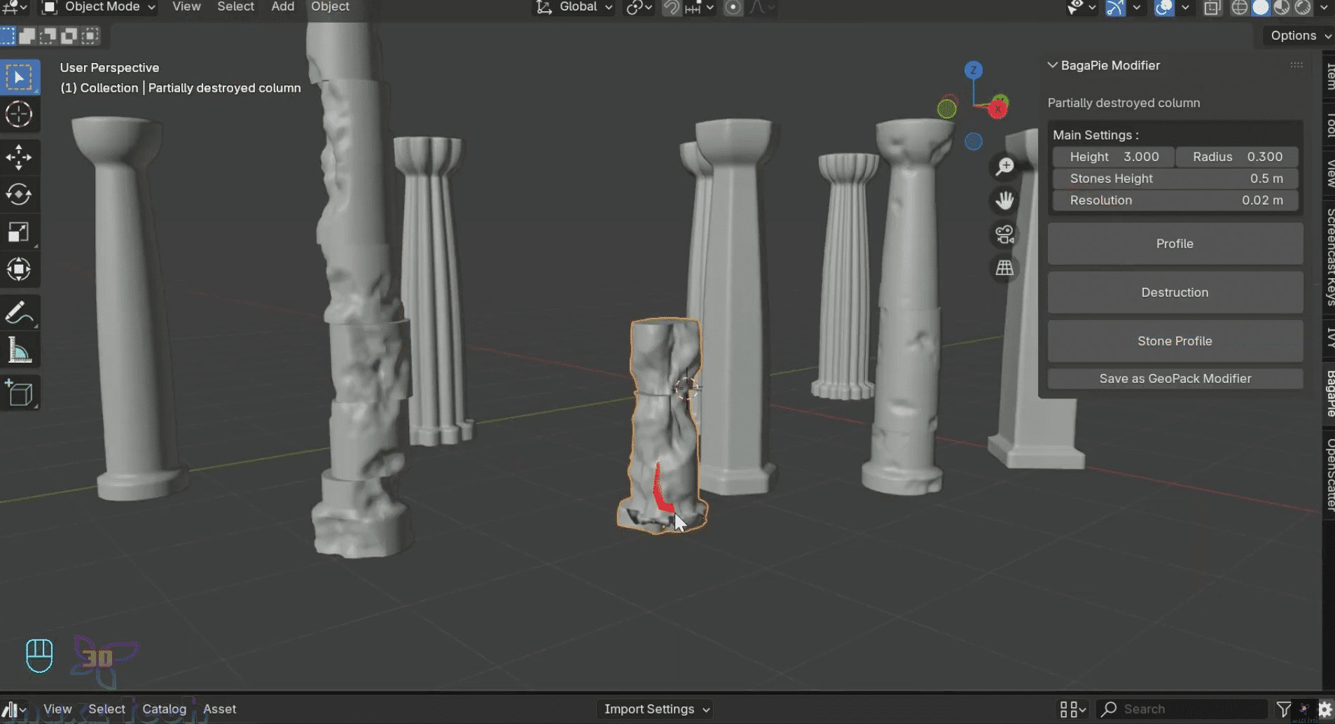
Task: Activate the Measure tool
Action: pos(19,350)
